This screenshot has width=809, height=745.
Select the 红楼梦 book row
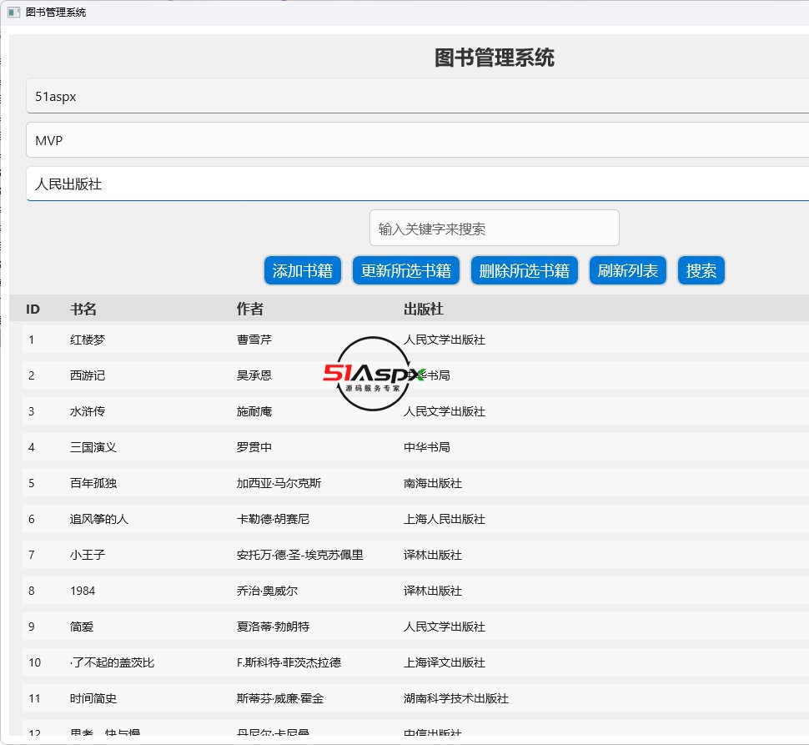(88, 340)
